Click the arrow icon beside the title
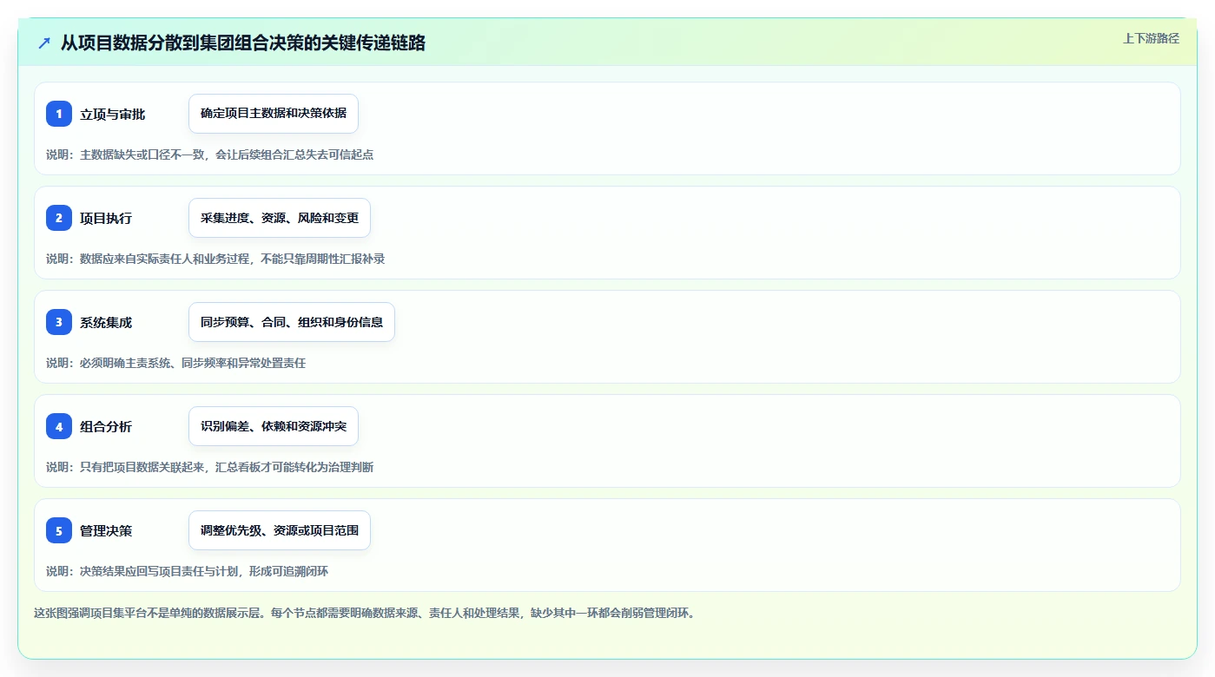 pyautogui.click(x=44, y=43)
